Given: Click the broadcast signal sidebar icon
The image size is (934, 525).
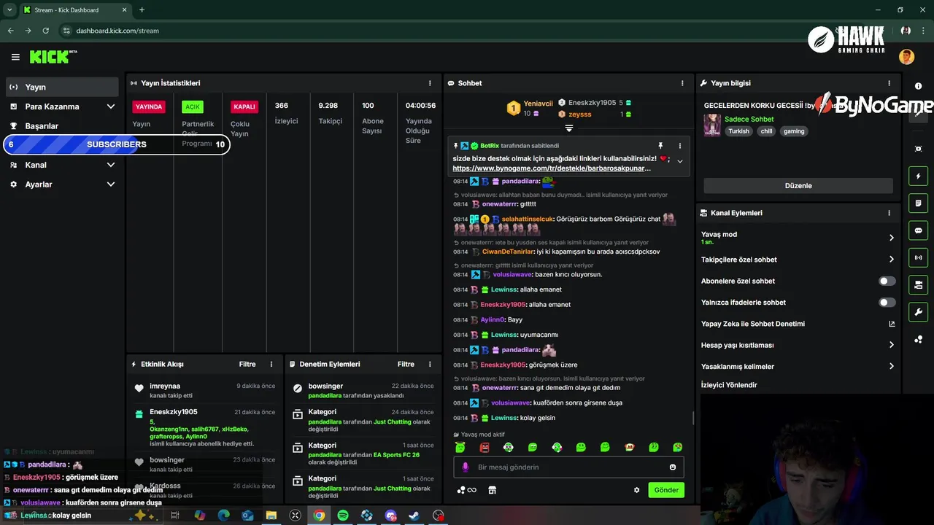Looking at the screenshot, I should 918,257.
